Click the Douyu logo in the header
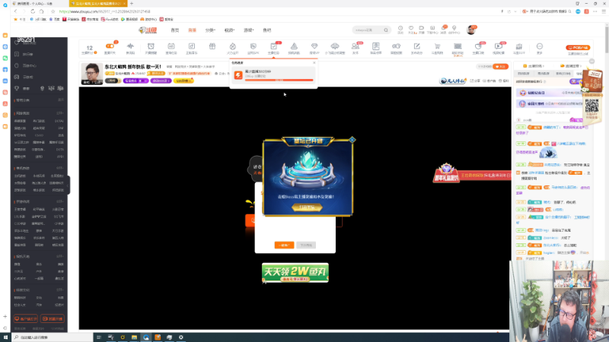The width and height of the screenshot is (609, 342). [x=148, y=30]
